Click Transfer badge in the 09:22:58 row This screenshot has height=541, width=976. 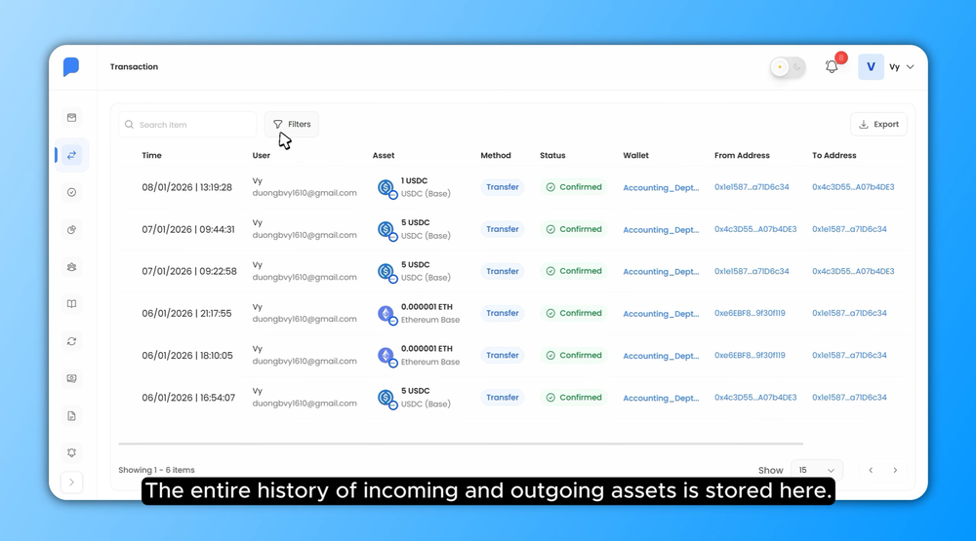tap(503, 271)
